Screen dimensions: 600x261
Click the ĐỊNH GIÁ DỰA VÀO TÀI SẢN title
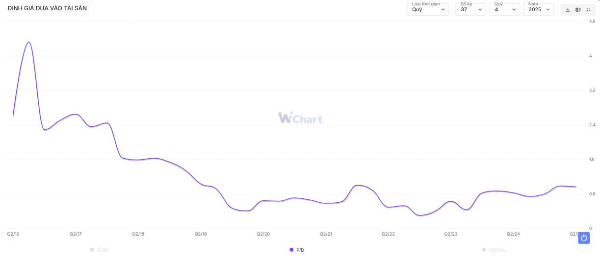point(47,8)
